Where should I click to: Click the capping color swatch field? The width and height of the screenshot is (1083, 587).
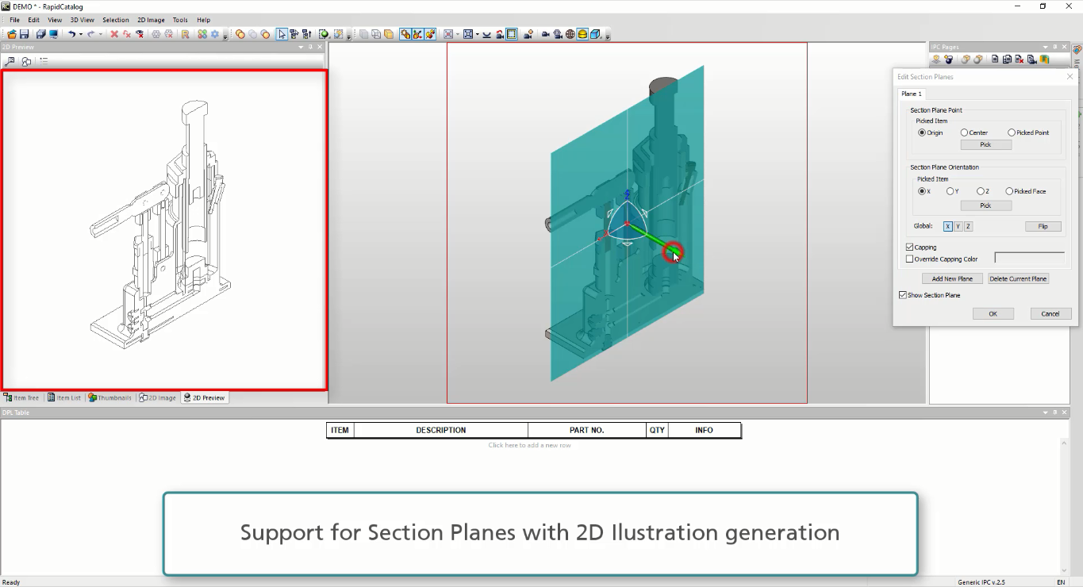tap(1029, 258)
